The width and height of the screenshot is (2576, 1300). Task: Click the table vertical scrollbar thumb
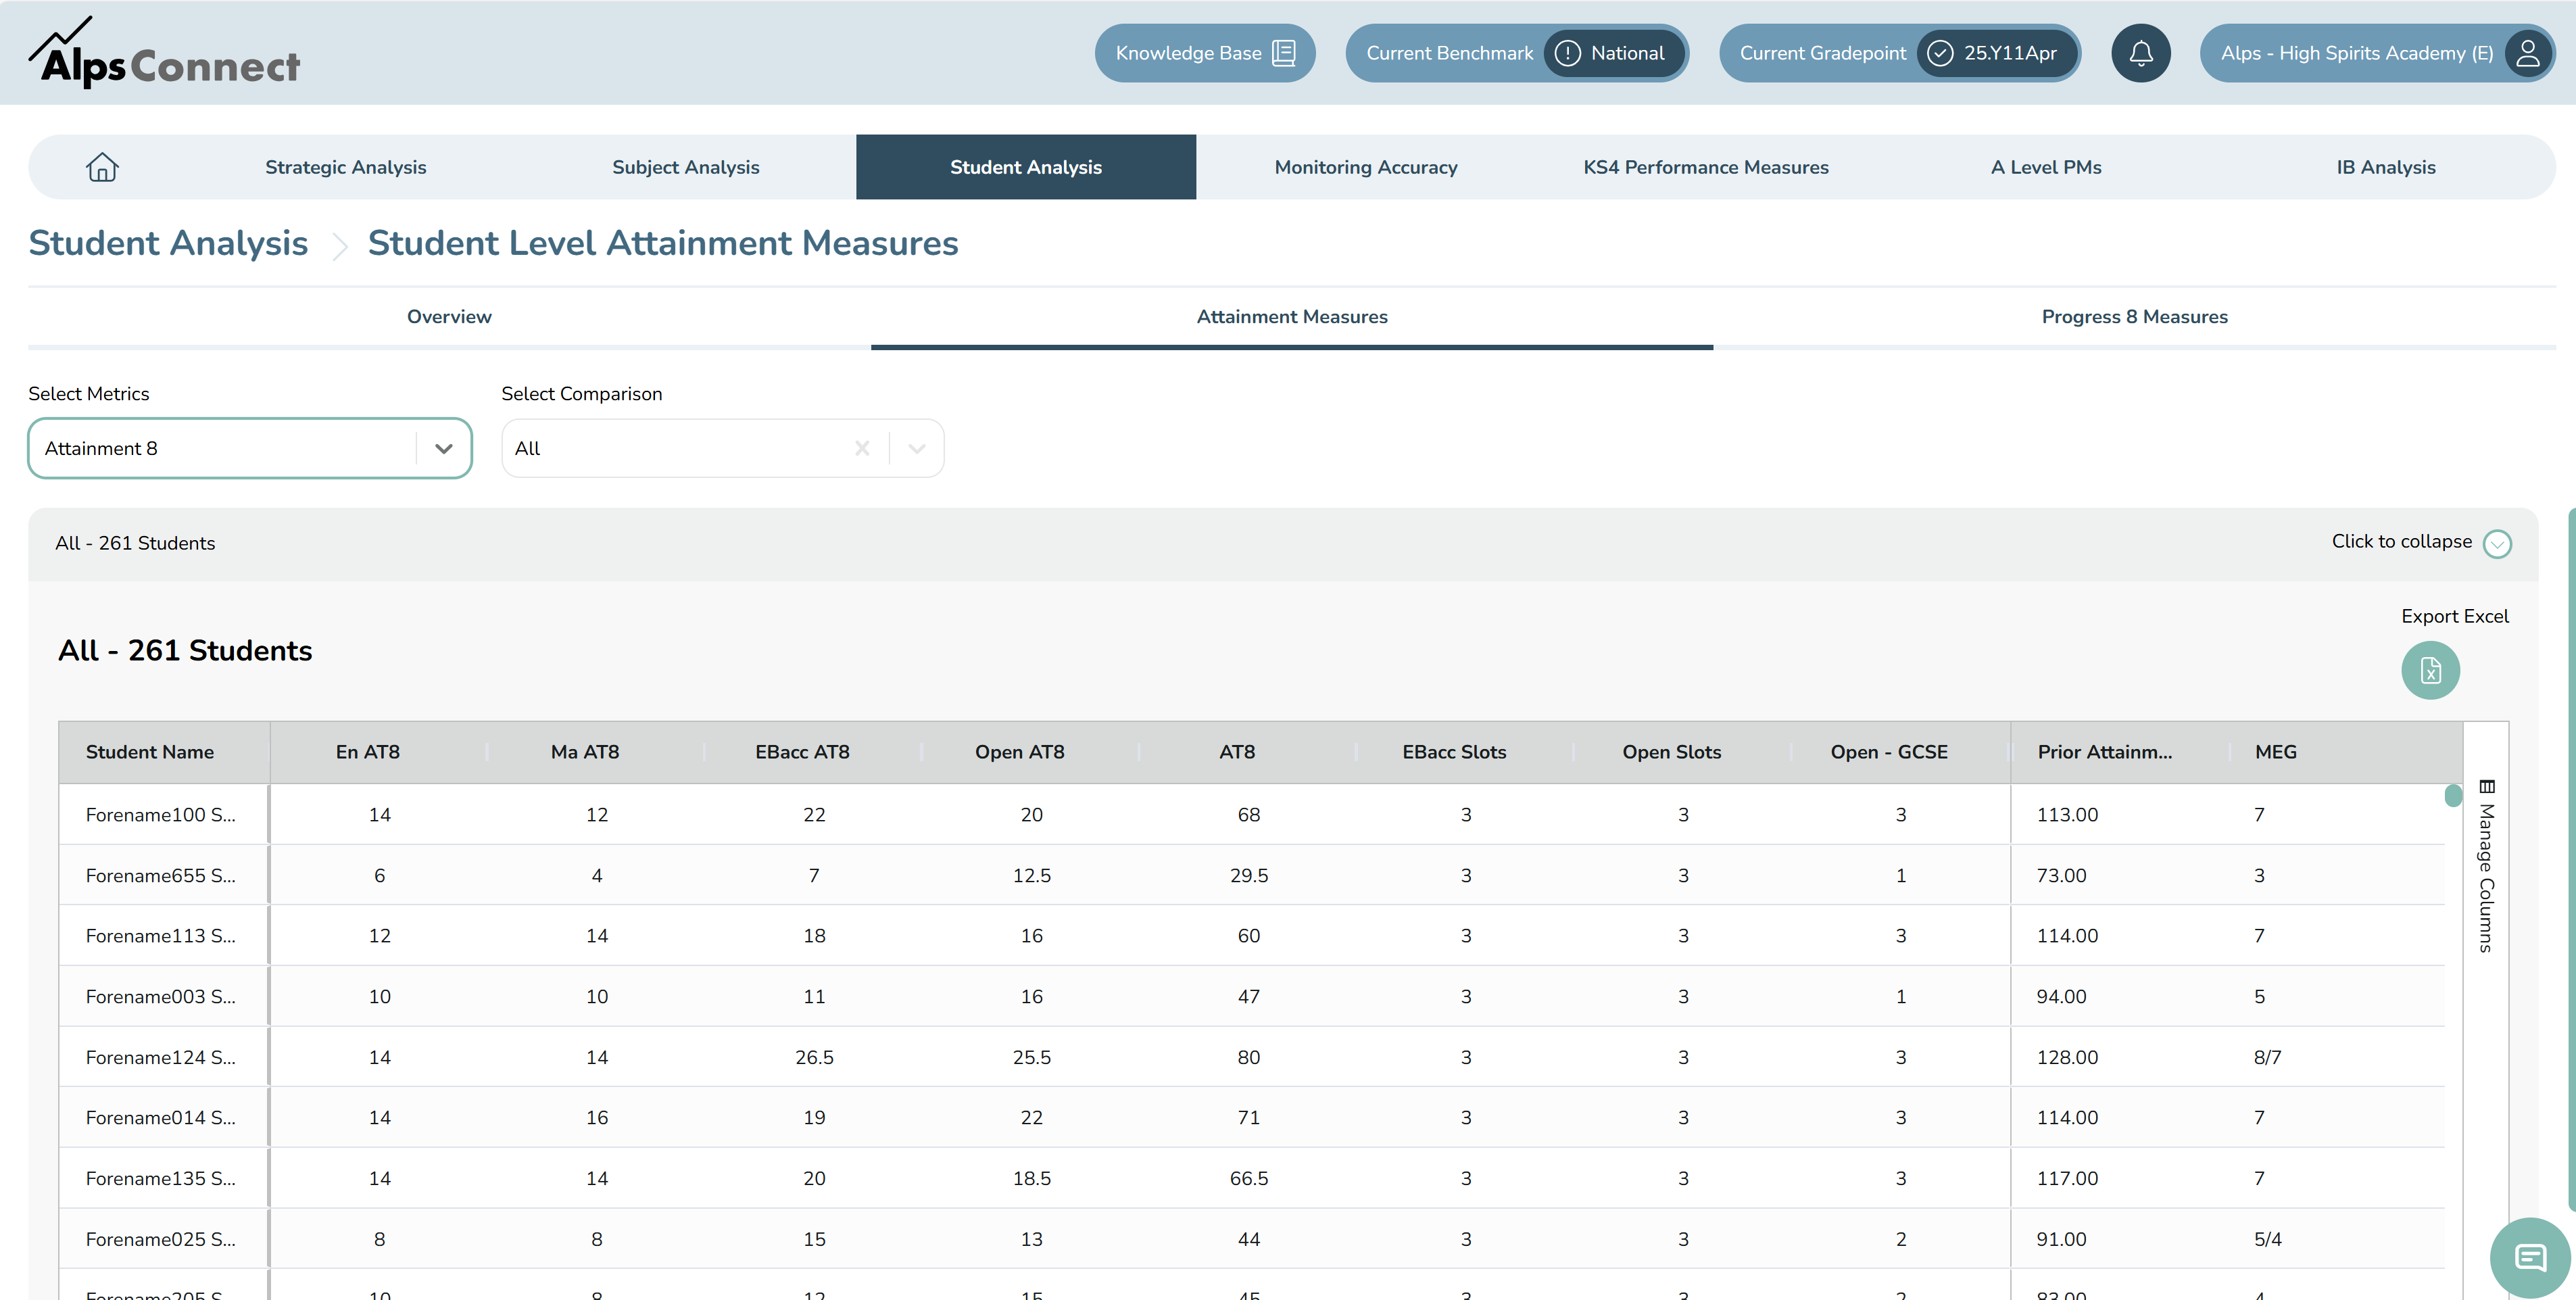point(2453,796)
